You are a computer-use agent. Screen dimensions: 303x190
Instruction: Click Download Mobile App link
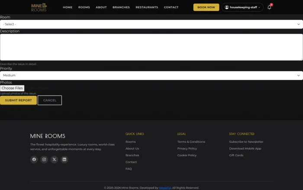click(245, 148)
